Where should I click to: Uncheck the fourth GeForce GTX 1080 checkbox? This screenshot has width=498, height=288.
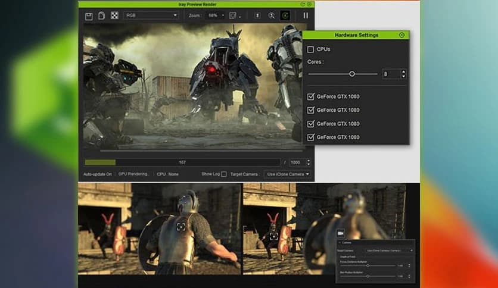click(310, 137)
